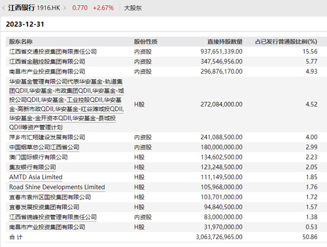Image resolution: width=327 pixels, height=247 pixels.
Task: Click the 股东名称 column header
Action: (x=21, y=42)
